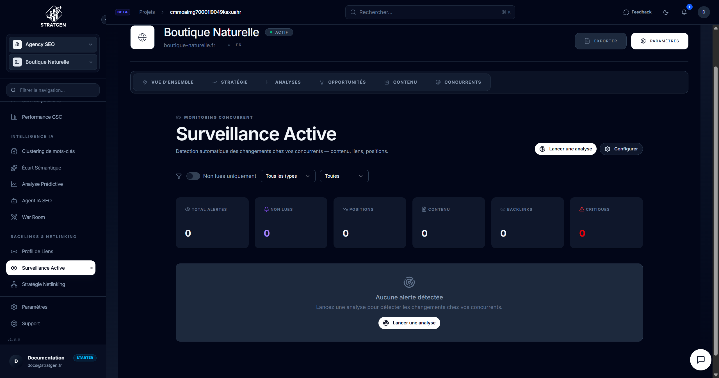Click the filter funnel icon

pos(179,176)
